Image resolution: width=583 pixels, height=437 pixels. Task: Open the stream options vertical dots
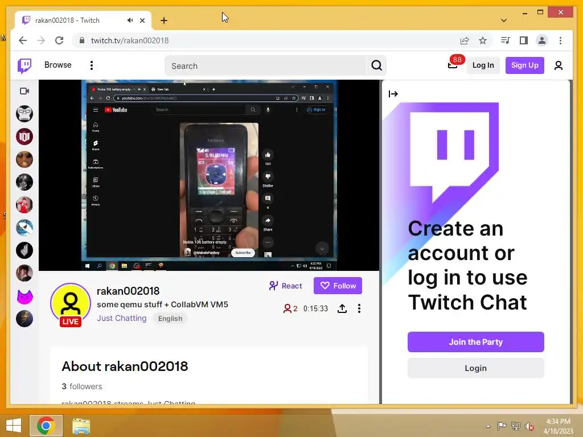click(x=359, y=308)
